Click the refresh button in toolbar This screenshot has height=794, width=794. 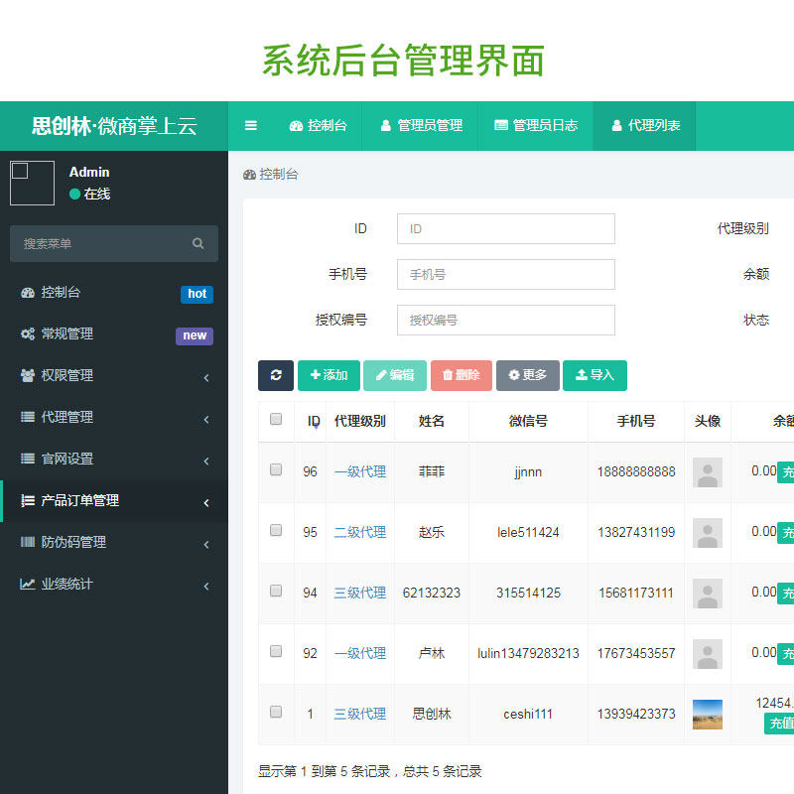click(276, 375)
